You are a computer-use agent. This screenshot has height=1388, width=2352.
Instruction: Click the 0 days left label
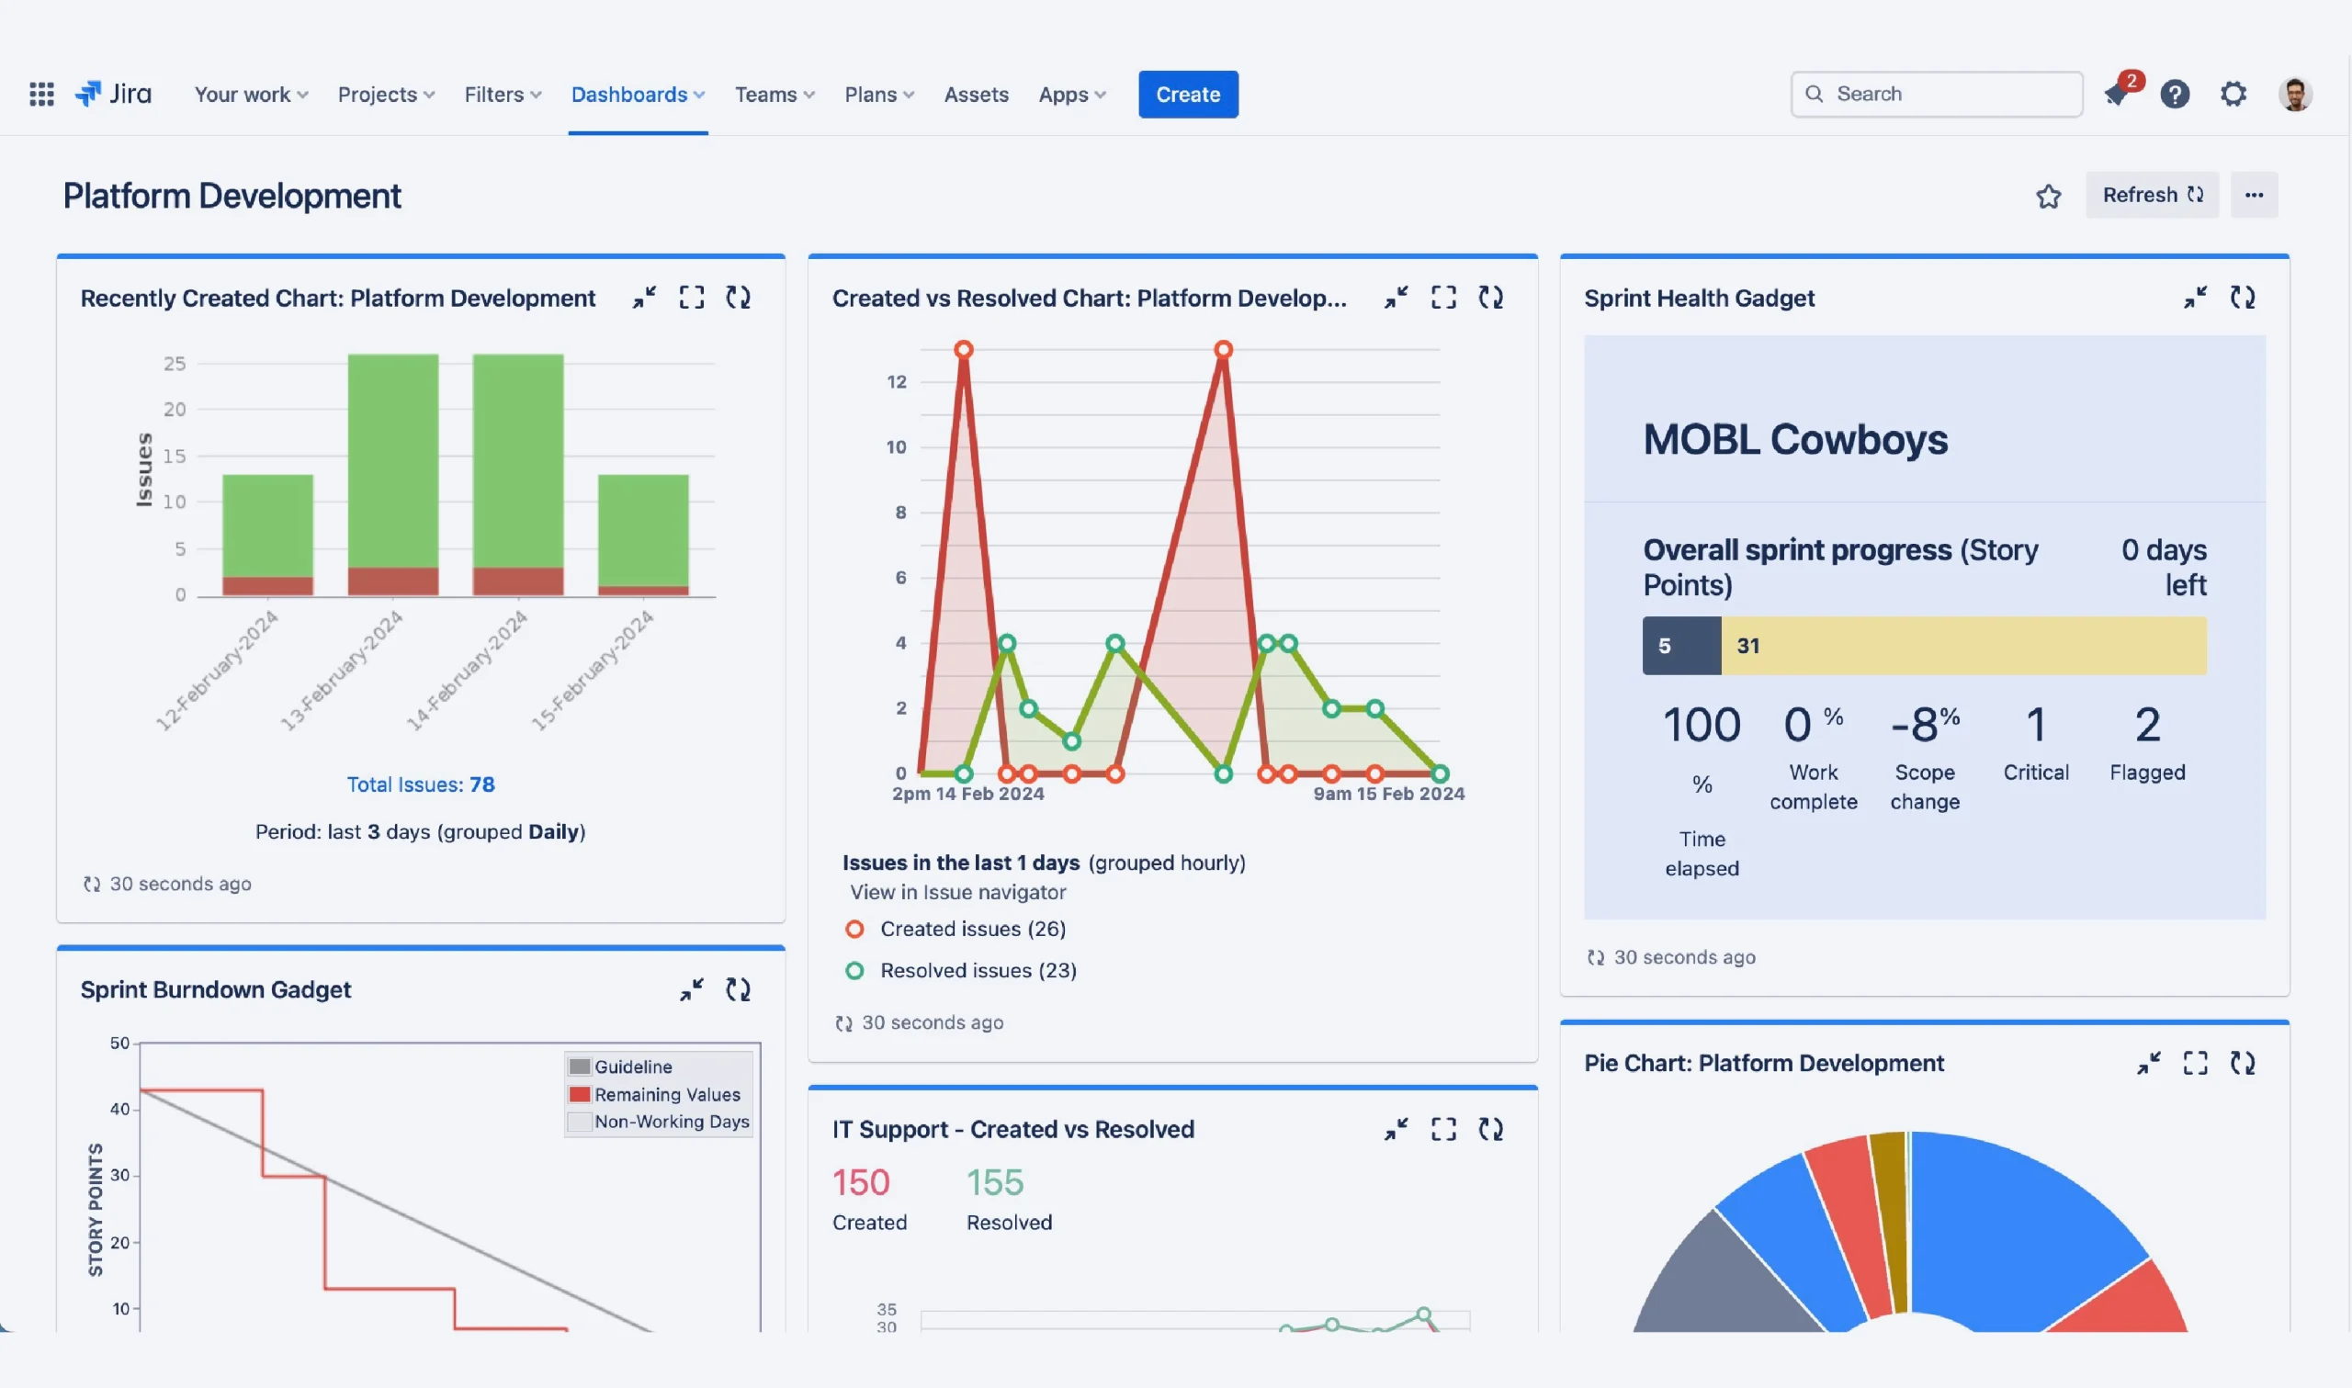click(2163, 567)
